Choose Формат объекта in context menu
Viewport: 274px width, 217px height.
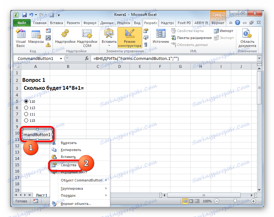(x=80, y=204)
